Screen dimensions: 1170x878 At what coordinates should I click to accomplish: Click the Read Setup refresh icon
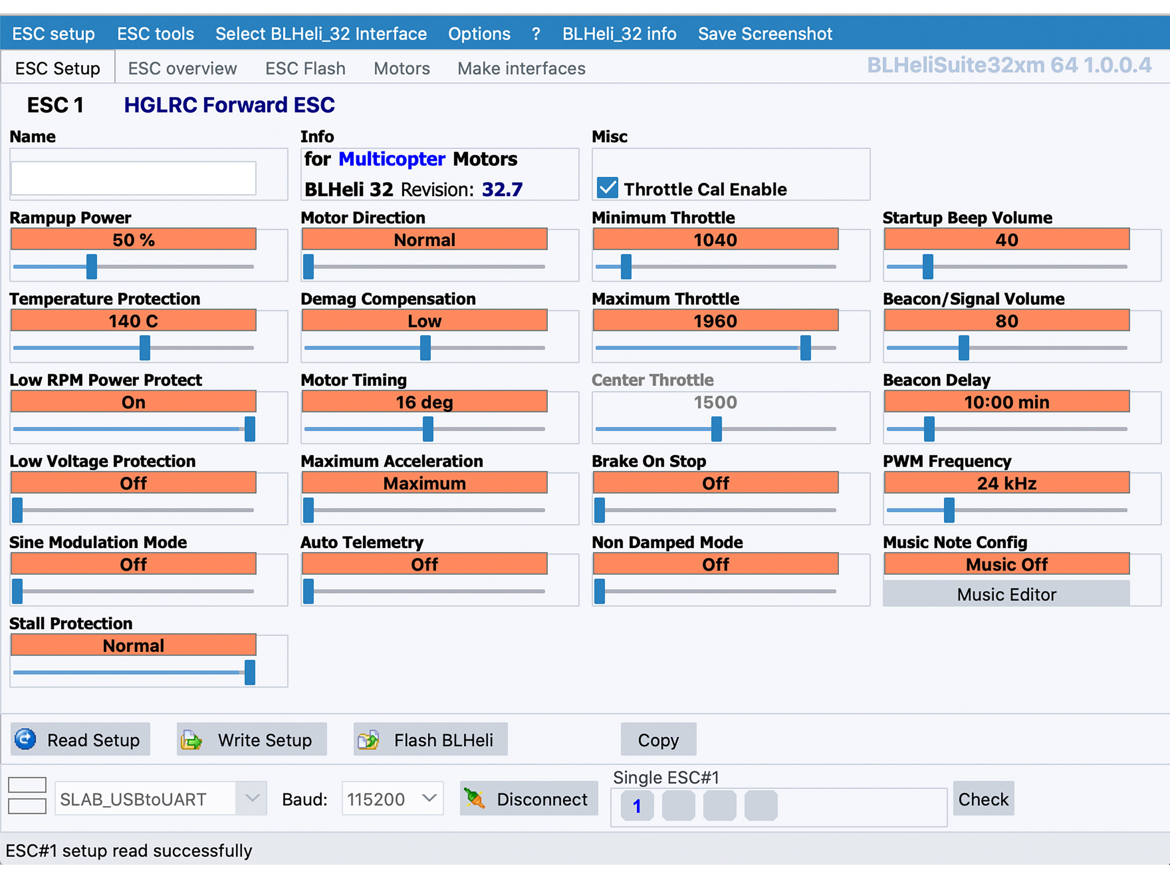(x=25, y=739)
